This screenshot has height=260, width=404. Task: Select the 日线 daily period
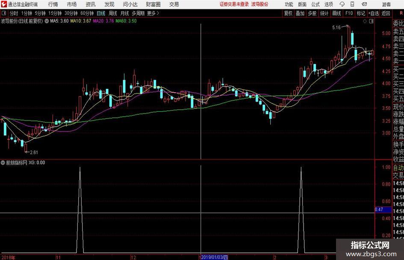click(101, 13)
